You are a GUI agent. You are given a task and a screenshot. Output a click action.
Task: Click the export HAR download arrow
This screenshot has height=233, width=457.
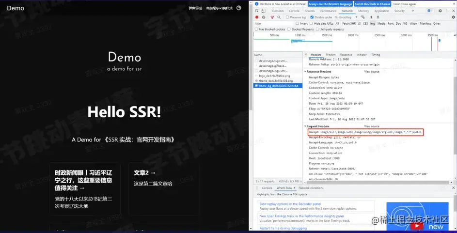378,17
